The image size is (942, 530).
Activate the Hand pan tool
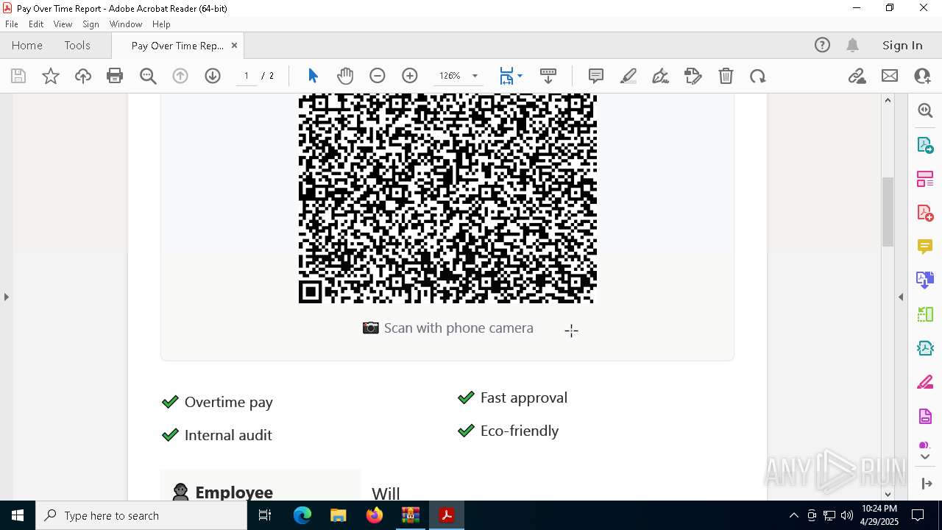click(x=345, y=76)
